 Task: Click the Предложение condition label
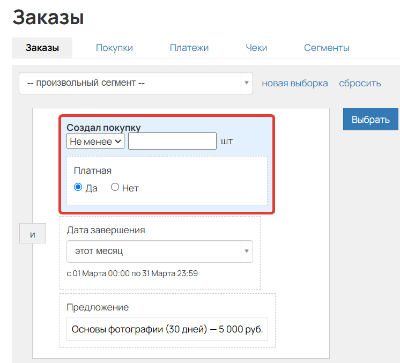(x=98, y=307)
